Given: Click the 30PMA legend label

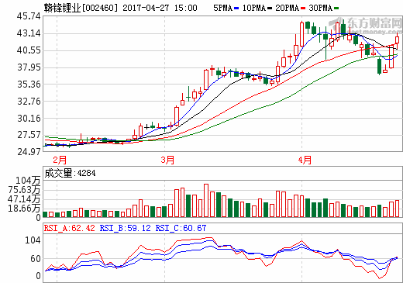Looking at the screenshot, I should click(x=321, y=8).
